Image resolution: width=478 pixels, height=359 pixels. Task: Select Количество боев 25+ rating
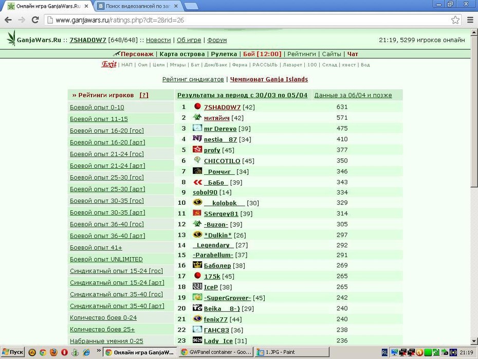[102, 329]
